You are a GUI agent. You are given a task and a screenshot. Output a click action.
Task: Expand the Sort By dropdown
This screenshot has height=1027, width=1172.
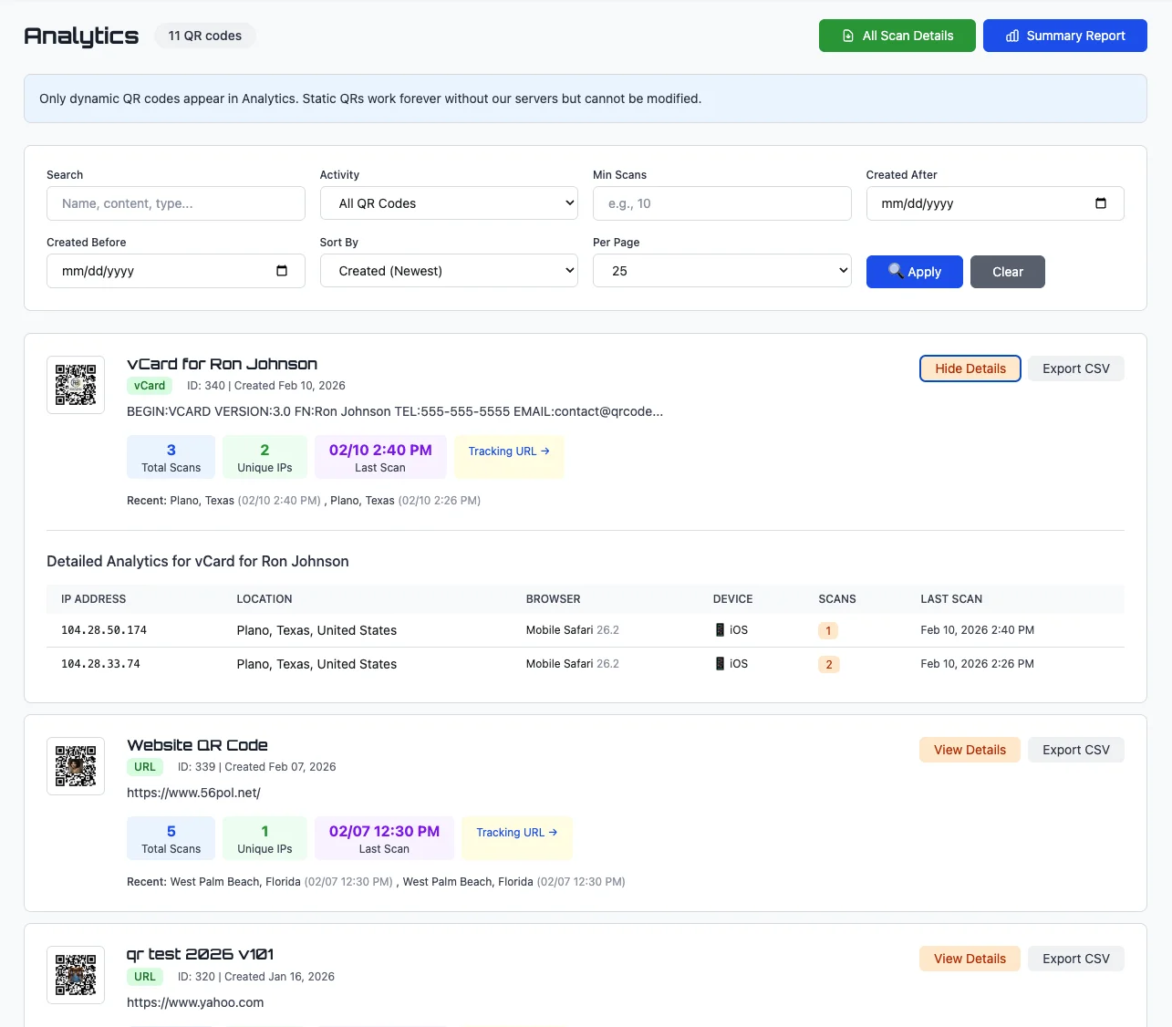point(449,271)
